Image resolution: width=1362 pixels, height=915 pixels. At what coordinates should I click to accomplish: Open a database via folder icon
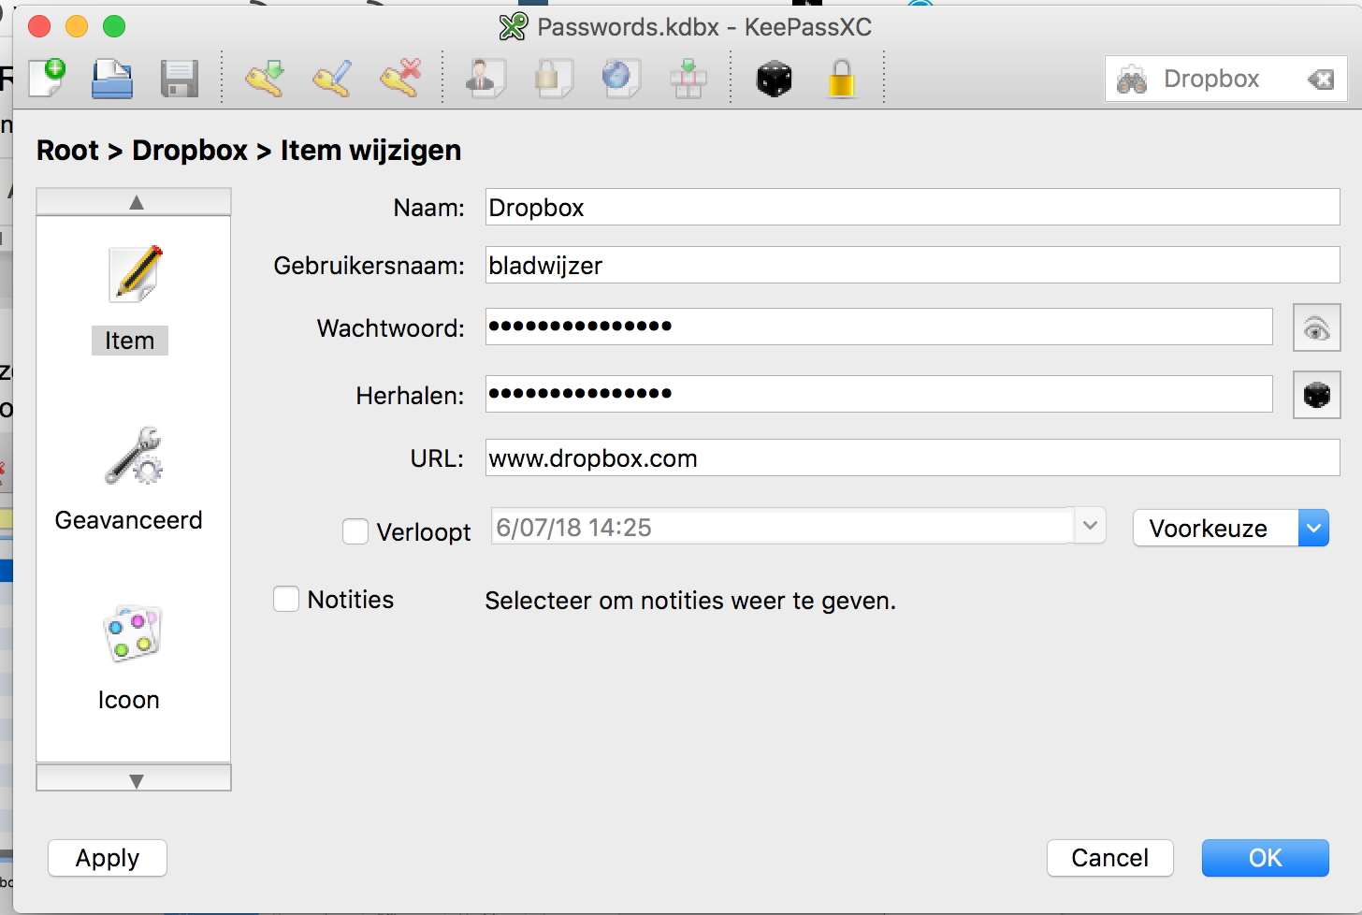(112, 79)
